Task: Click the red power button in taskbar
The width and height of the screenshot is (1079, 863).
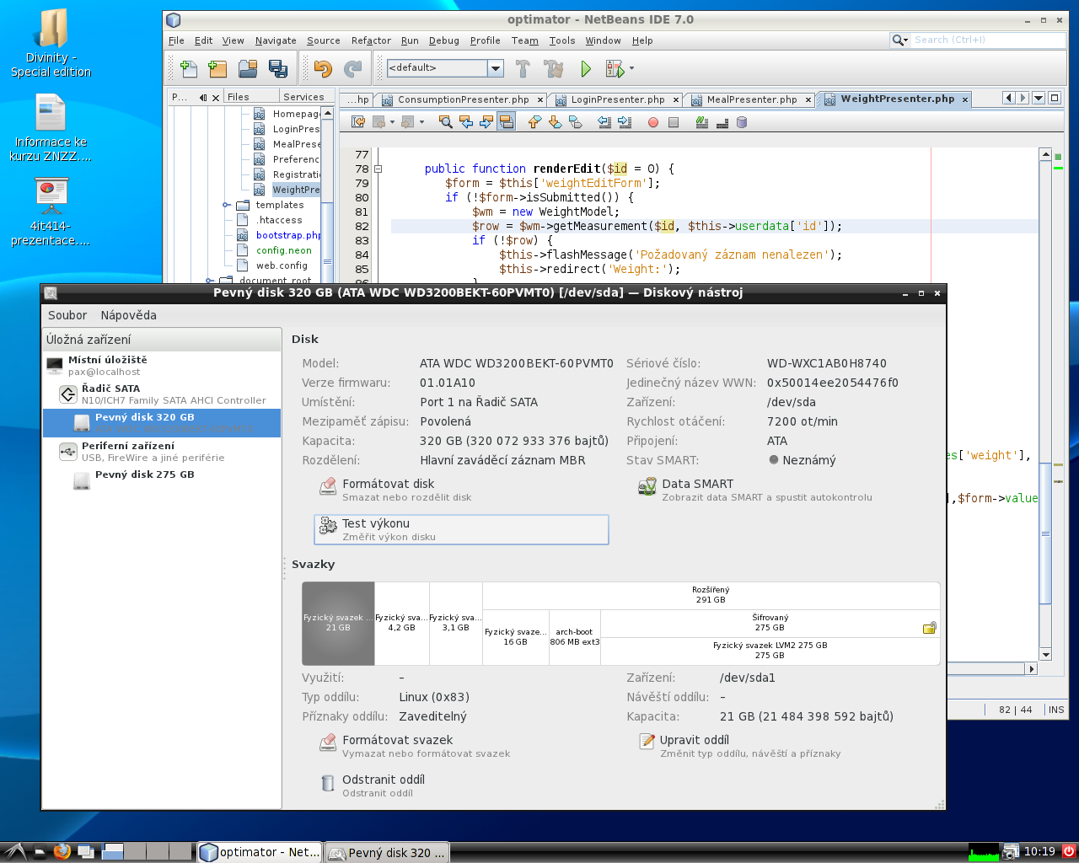Action: click(x=1068, y=851)
